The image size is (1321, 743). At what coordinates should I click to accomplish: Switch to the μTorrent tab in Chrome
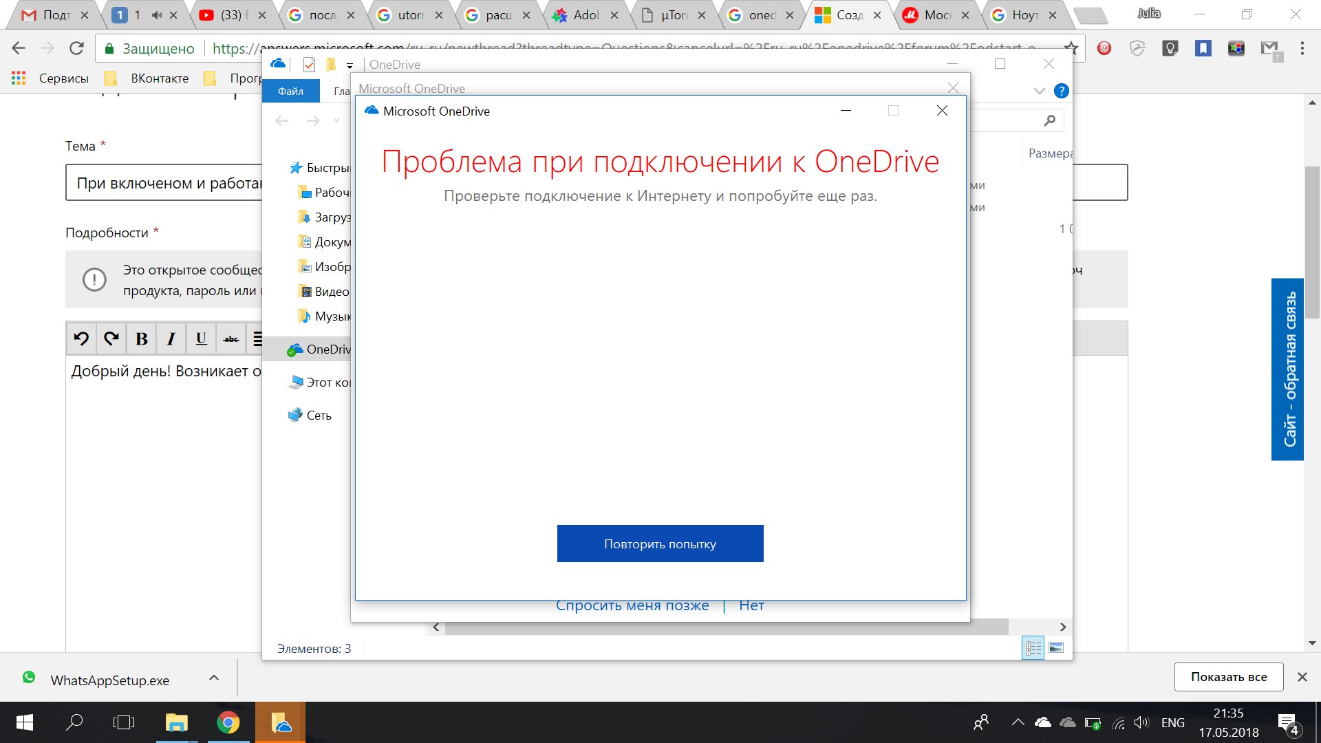pos(673,15)
